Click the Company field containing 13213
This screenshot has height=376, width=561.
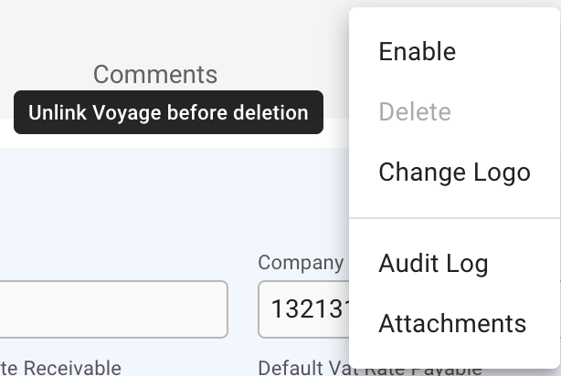coord(302,309)
